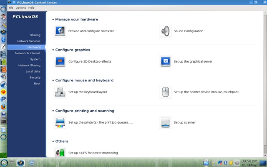Viewport: 267px width, 167px height.
Task: Click the vertical scrollbar of main panel
Action: [x=265, y=80]
